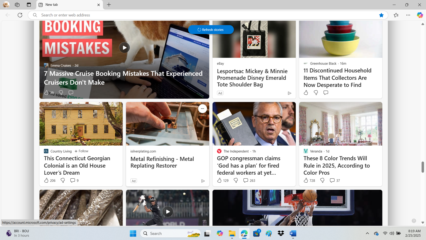The image size is (426, 240).
Task: Click AdChoices icon on Metal Refinishing ad
Action: (x=203, y=181)
